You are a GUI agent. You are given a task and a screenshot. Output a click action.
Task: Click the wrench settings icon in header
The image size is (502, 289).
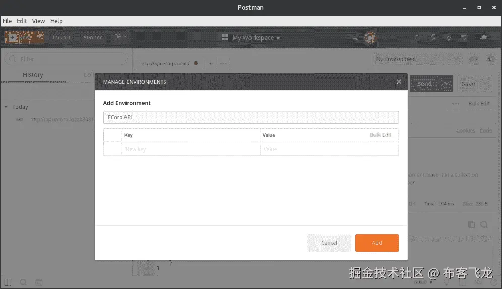[x=433, y=37]
